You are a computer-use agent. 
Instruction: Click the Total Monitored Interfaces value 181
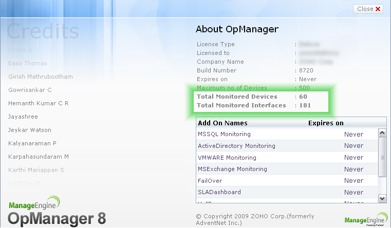(305, 105)
